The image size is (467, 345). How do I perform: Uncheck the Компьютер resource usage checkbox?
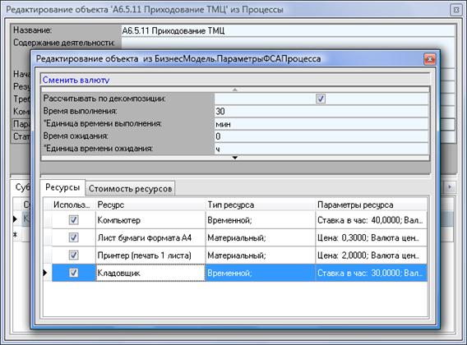[73, 220]
